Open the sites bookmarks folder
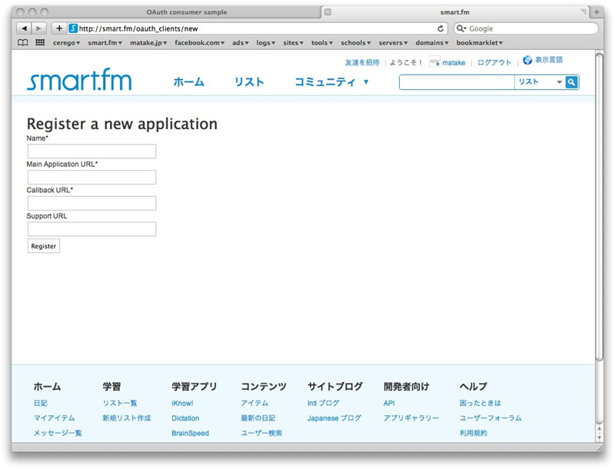The height and width of the screenshot is (469, 615). click(x=293, y=43)
